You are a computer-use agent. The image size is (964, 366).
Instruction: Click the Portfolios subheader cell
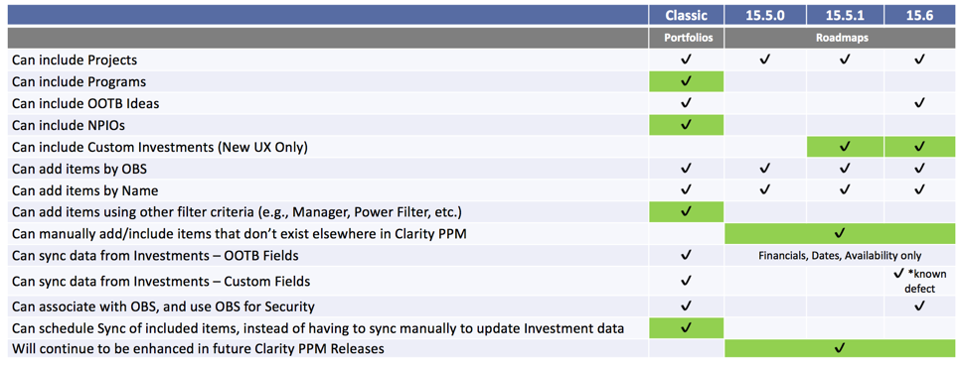[x=687, y=38]
